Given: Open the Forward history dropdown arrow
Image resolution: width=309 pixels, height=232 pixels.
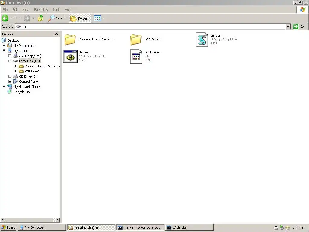Looking at the screenshot, I should (33, 18).
